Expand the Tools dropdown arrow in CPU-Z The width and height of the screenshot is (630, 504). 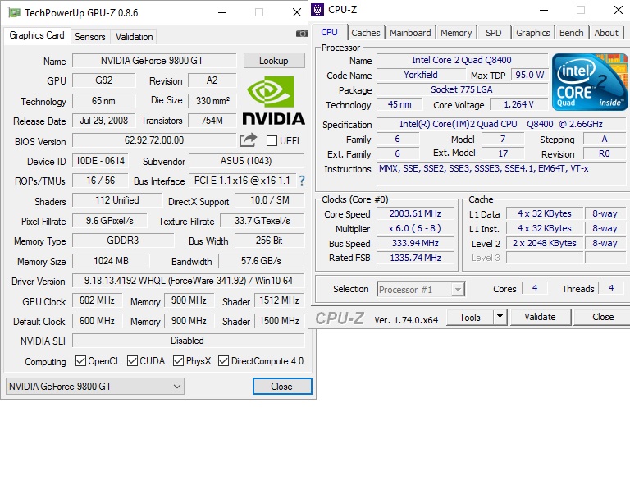[x=500, y=317]
